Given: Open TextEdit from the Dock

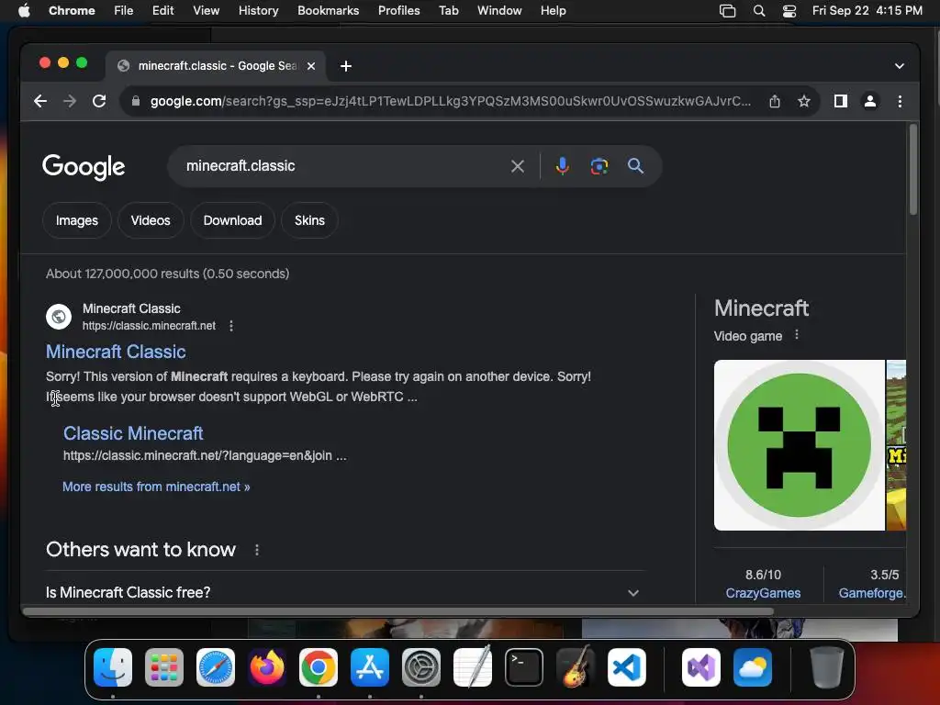Looking at the screenshot, I should coord(473,667).
